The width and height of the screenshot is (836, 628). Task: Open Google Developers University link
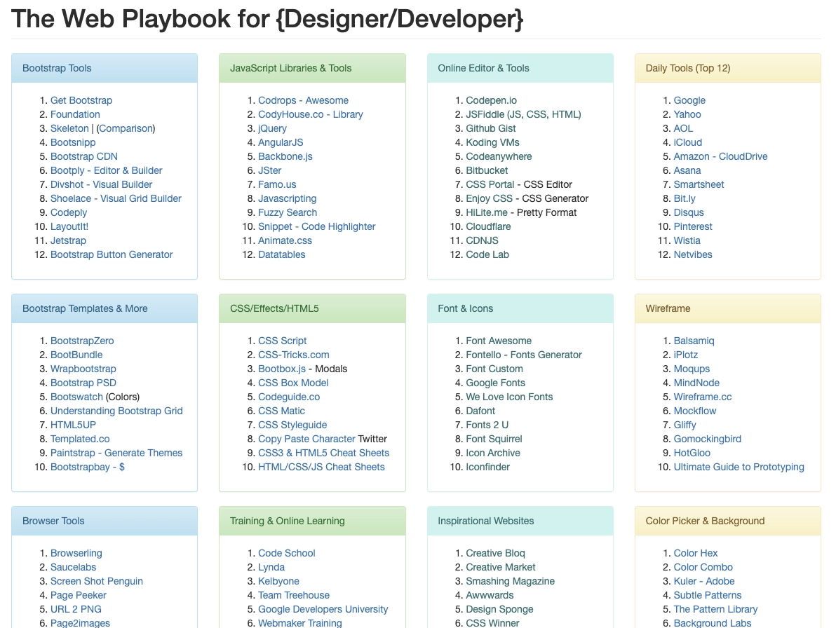point(323,609)
